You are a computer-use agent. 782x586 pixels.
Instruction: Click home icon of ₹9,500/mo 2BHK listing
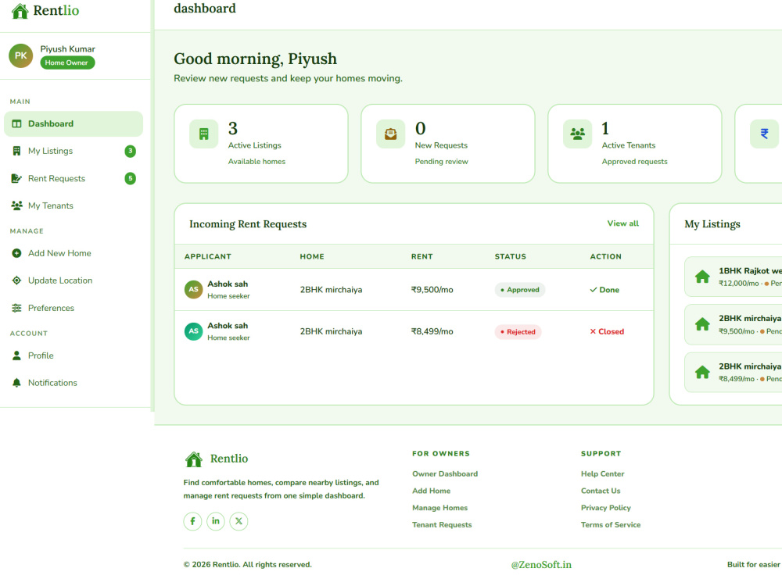[x=702, y=324]
